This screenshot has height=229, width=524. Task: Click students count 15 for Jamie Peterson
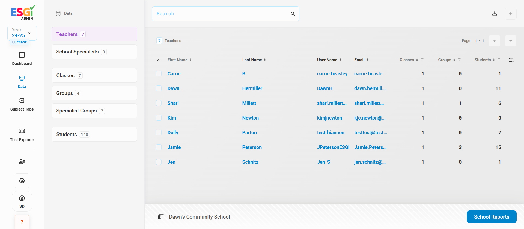click(498, 147)
